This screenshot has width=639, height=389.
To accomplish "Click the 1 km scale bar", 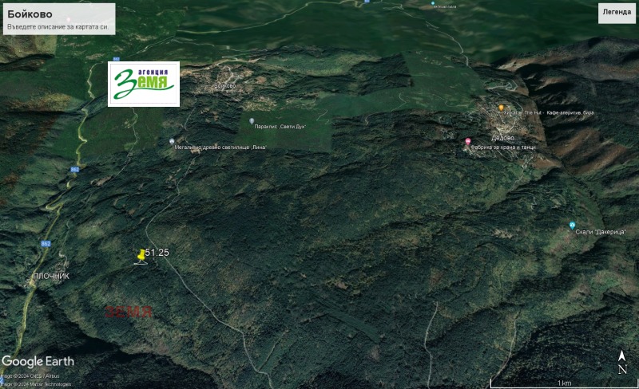I will pos(564,383).
